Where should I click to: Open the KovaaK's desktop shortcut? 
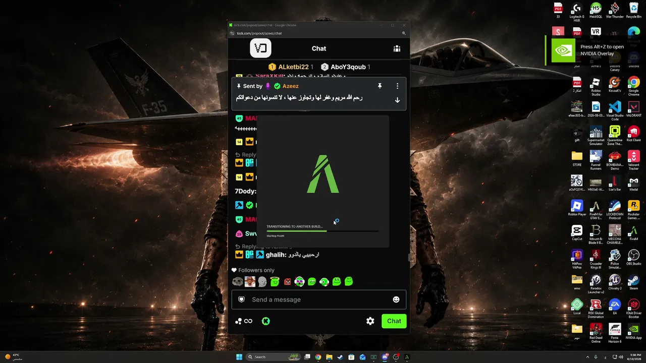615,85
